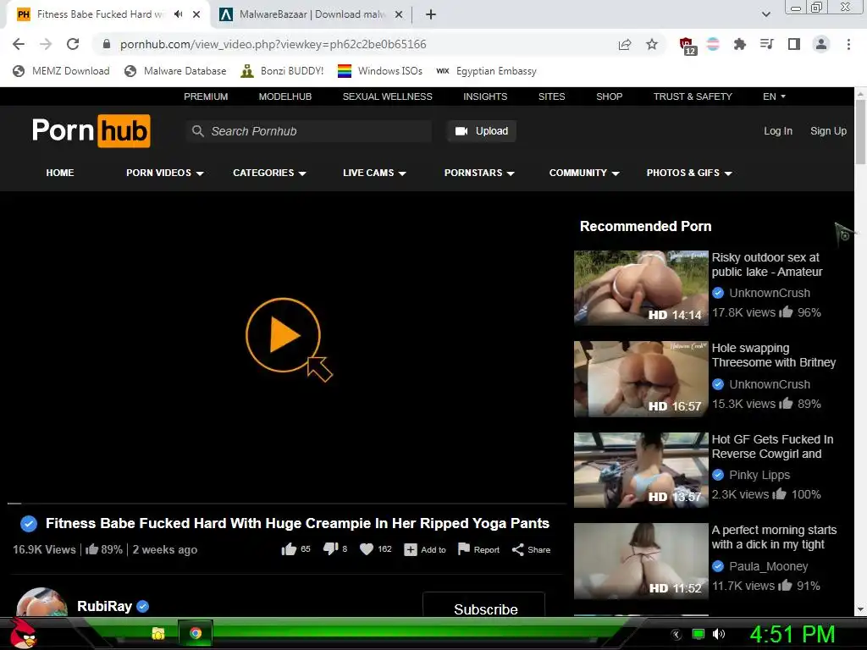Open the Pinky Lipps uploader link
Screen dimensions: 867x650
[x=759, y=475]
